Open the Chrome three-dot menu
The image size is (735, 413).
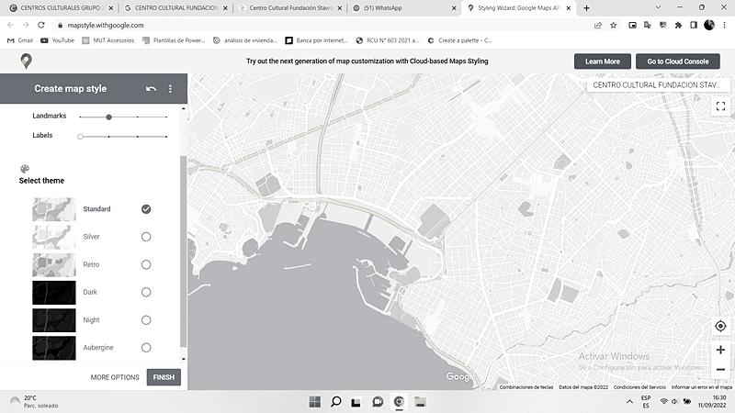[724, 26]
